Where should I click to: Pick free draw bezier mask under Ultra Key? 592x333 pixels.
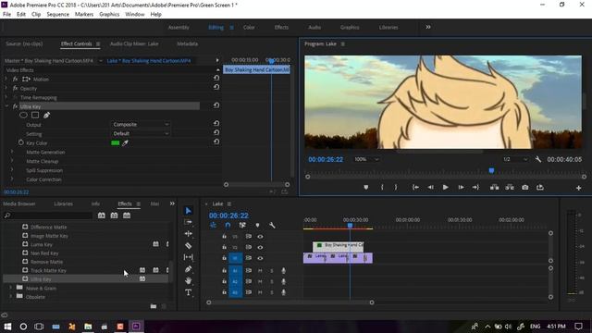tap(46, 115)
